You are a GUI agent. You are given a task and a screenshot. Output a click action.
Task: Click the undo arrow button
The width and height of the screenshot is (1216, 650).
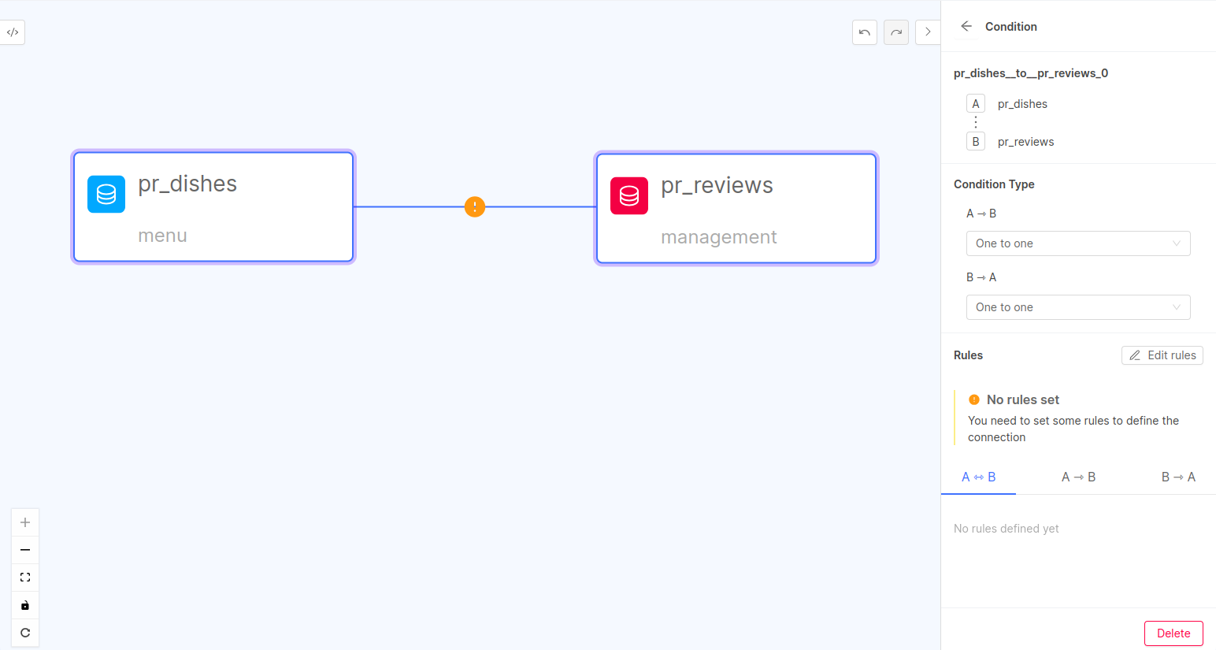[x=864, y=32]
